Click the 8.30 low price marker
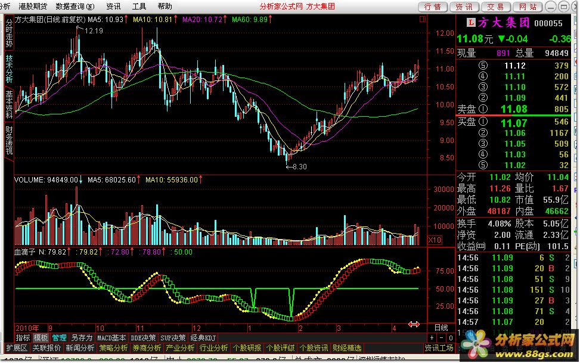 (x=300, y=167)
